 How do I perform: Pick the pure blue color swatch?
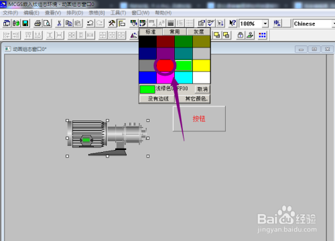coord(147,78)
